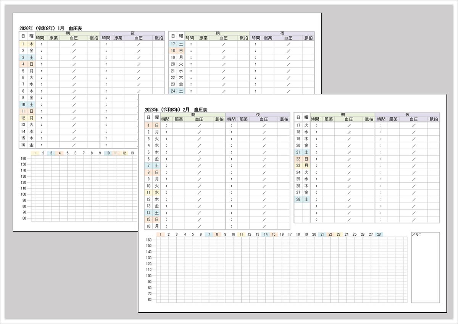Select the yellow day 23 cell in February table
The image size is (458, 324).
[x=298, y=165]
